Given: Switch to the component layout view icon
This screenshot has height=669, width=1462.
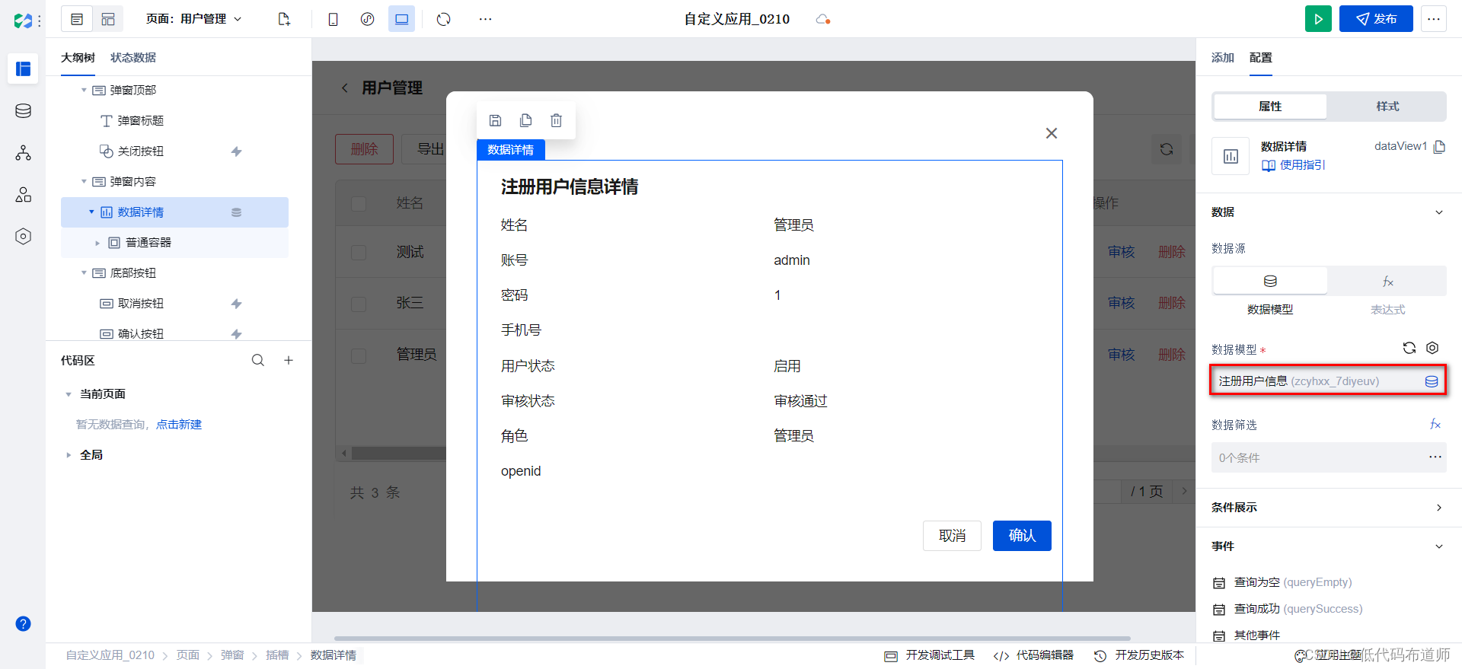Looking at the screenshot, I should (x=108, y=19).
